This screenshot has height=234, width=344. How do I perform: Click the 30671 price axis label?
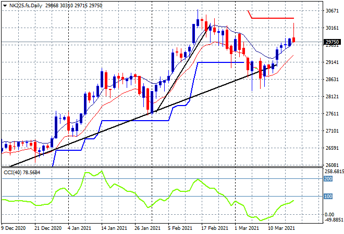pos(332,11)
